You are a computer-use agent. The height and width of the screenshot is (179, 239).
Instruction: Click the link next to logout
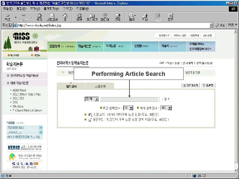pos(36,55)
